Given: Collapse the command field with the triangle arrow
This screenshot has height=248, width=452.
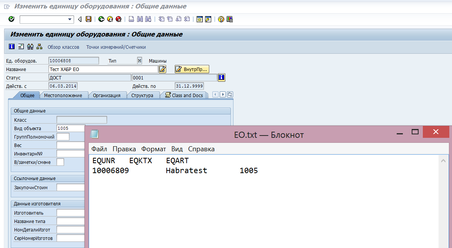Looking at the screenshot, I should (x=80, y=19).
